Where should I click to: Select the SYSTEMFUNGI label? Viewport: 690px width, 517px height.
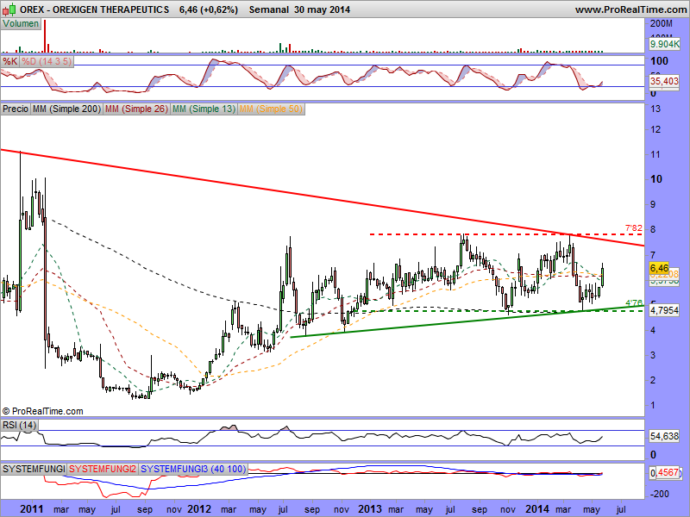click(x=34, y=469)
